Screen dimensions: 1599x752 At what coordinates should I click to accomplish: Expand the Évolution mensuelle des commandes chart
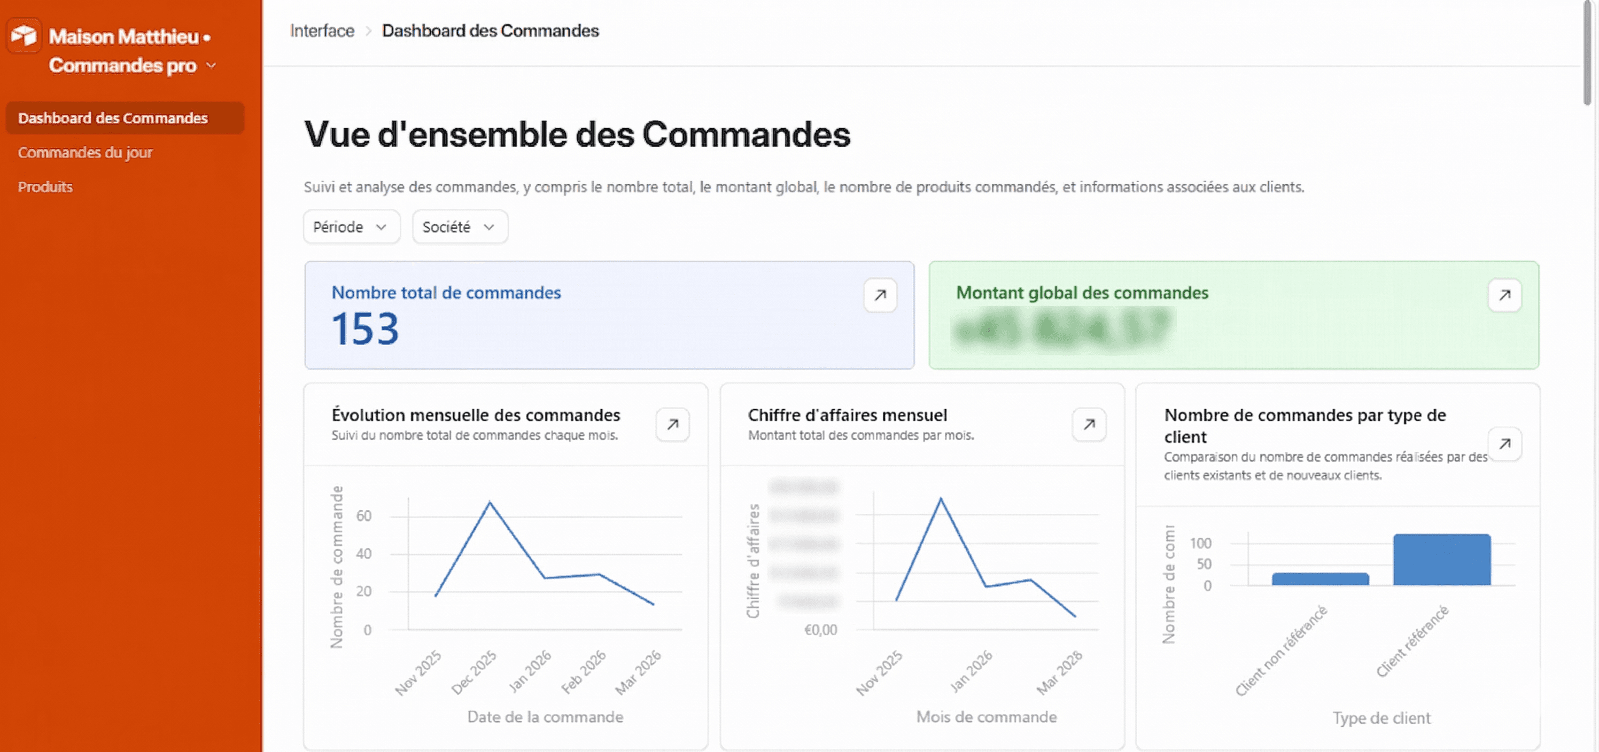[672, 425]
